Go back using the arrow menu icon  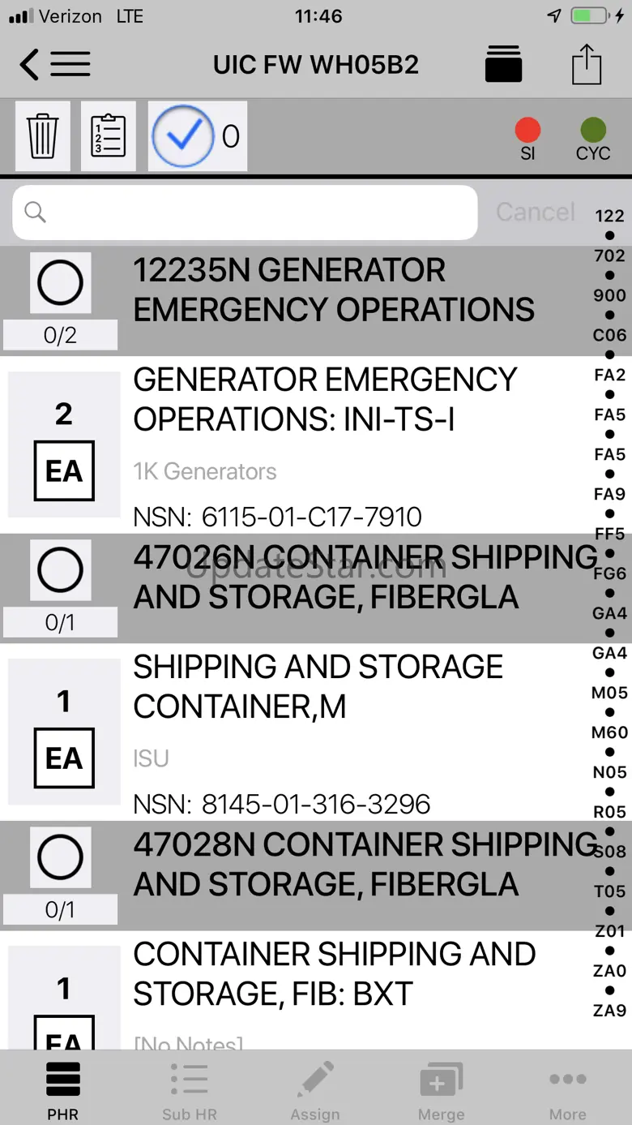tap(55, 64)
